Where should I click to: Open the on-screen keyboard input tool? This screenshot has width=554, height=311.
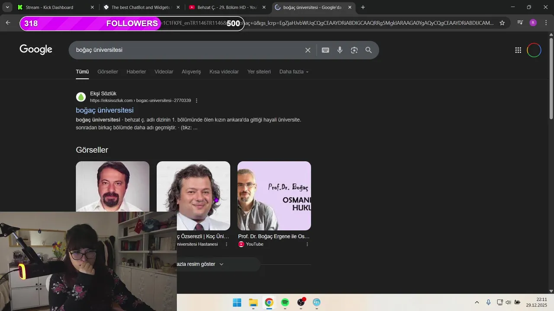325,50
